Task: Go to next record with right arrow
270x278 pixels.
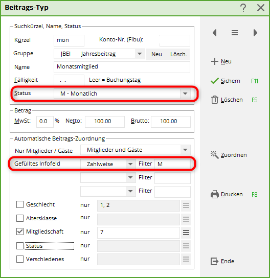Action: coord(255,33)
